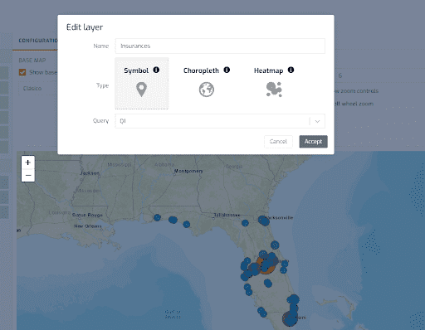425x330 pixels.
Task: Cancel editing the layer
Action: [x=278, y=142]
